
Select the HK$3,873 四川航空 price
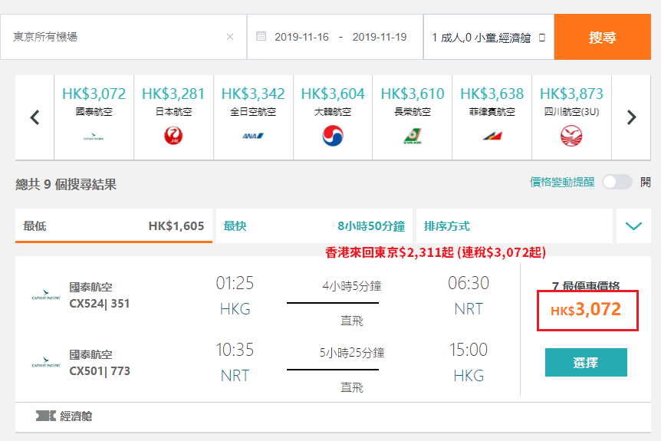571,94
